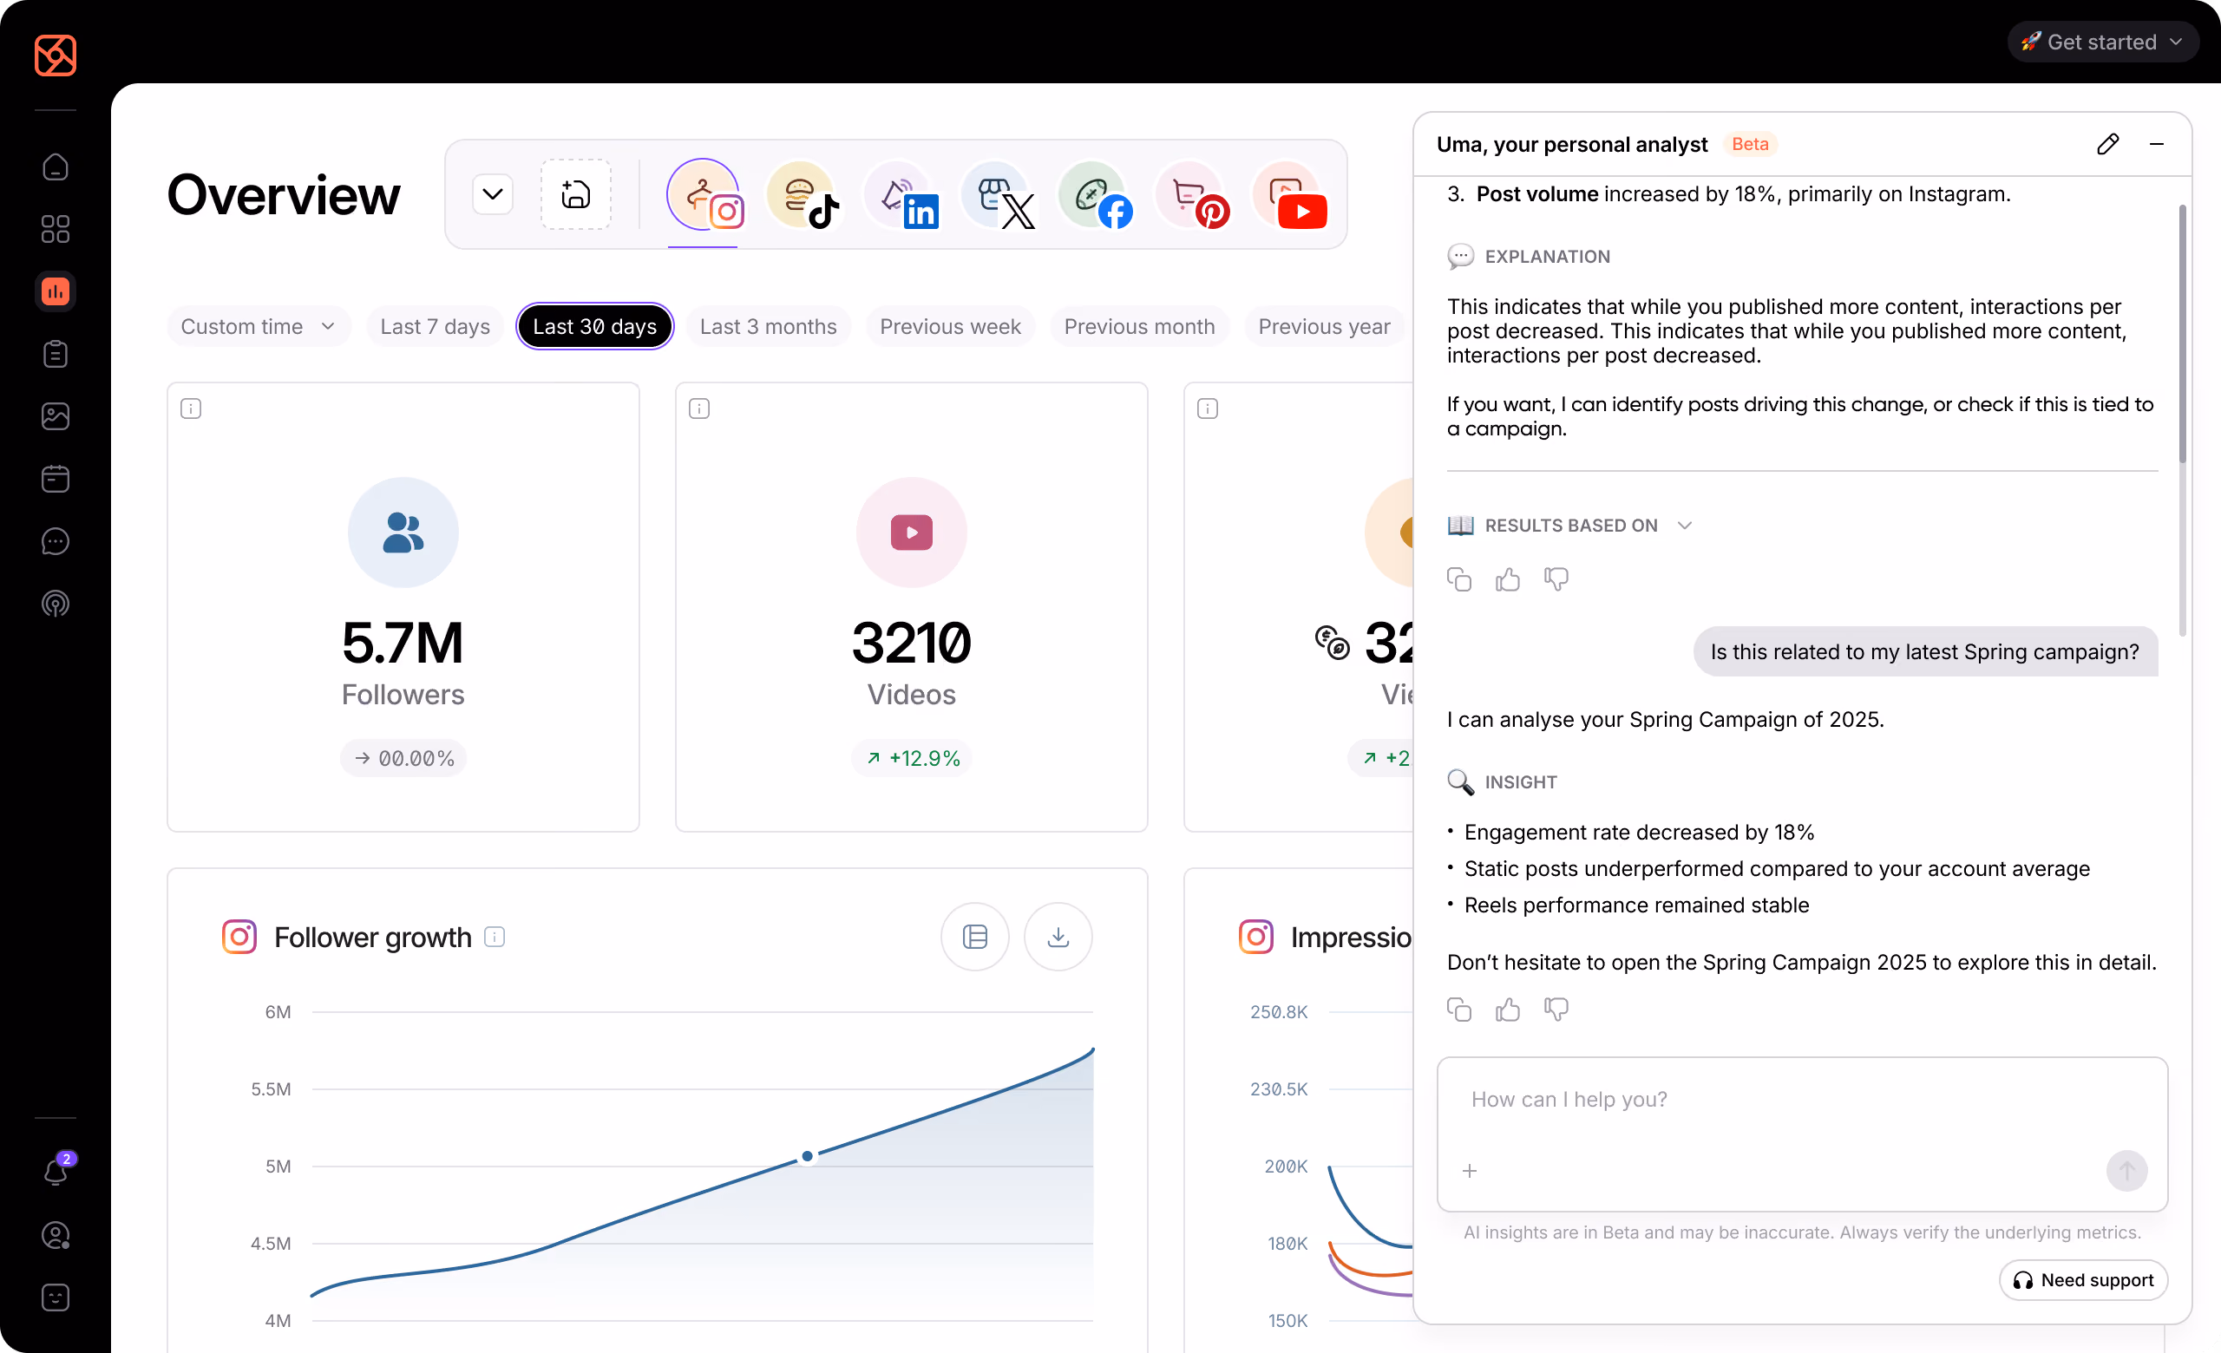Select the LinkedIn profile in the selector
Image resolution: width=2221 pixels, height=1353 pixels.
[x=900, y=194]
